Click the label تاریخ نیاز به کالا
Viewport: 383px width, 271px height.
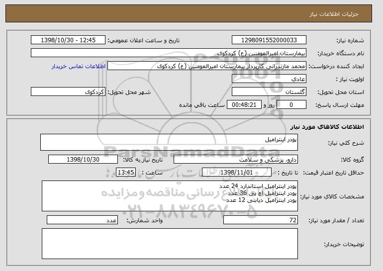[x=143, y=160]
